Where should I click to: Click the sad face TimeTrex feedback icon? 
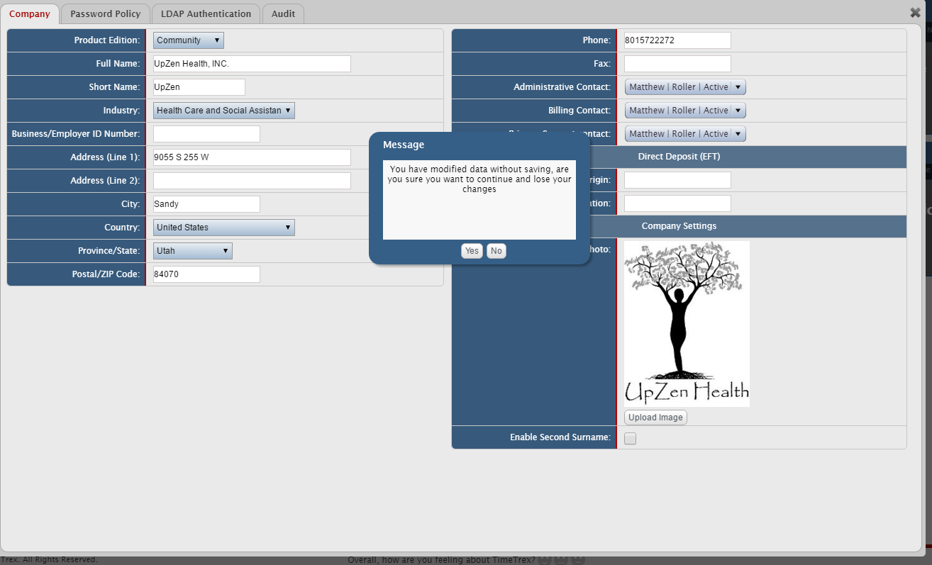pos(578,561)
